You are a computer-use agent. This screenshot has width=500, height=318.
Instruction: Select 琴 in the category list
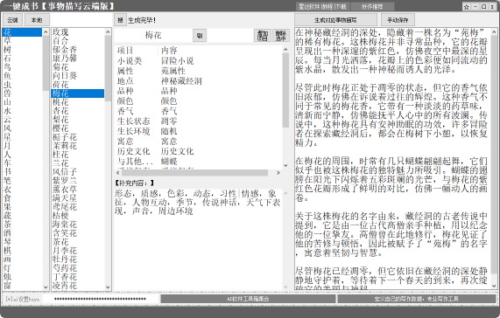pos(22,242)
